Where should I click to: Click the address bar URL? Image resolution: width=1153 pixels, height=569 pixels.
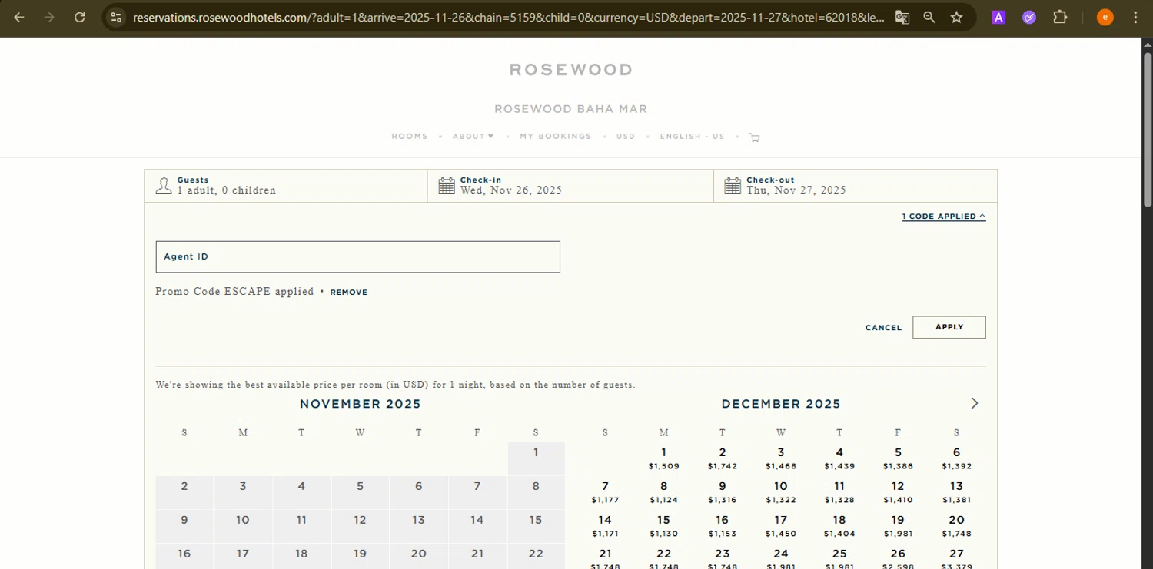pos(507,17)
